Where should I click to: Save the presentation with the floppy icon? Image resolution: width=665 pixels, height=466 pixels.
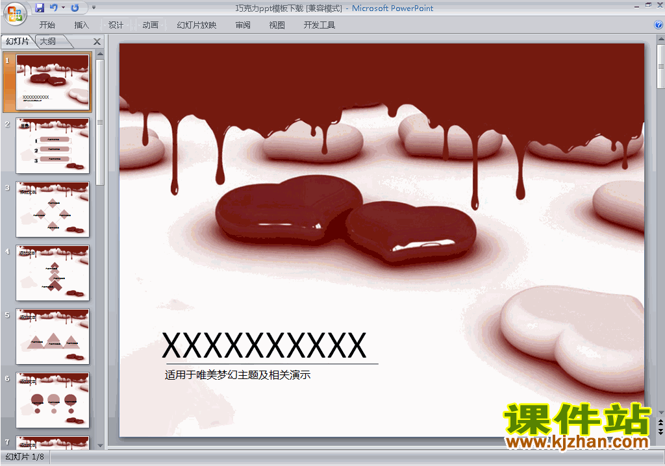coord(40,8)
